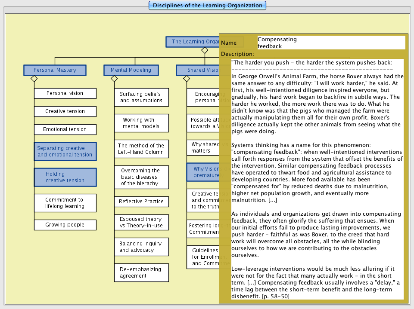Select the Mental Modeling discipline node
Viewport: 414px width, 309px height.
tap(131, 70)
